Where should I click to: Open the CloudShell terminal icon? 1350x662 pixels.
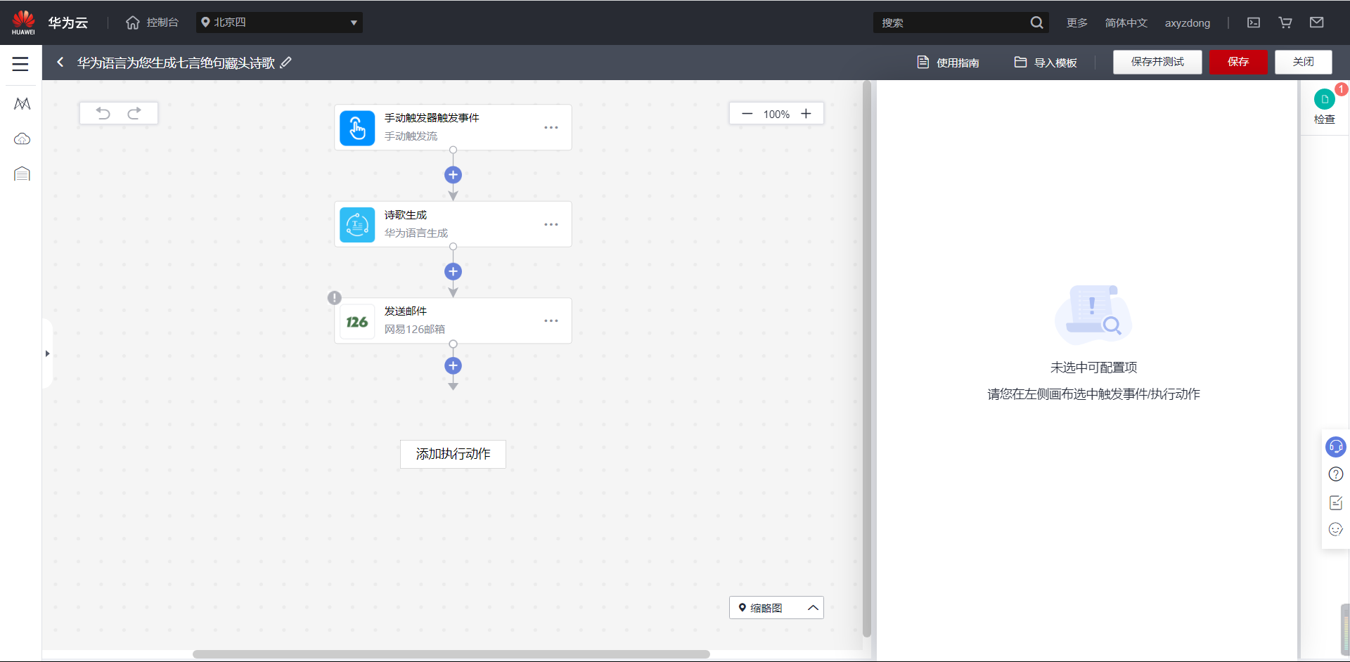(1254, 22)
